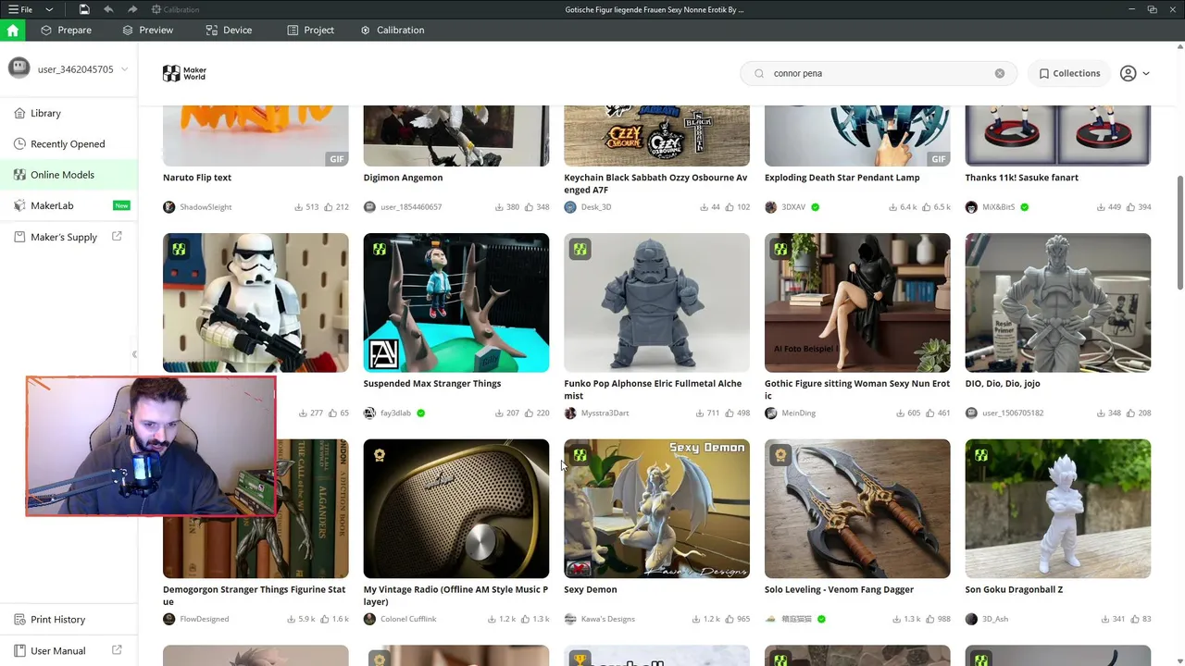Switch to the Preview tab
Screen dimensions: 1185x666
coord(147,31)
